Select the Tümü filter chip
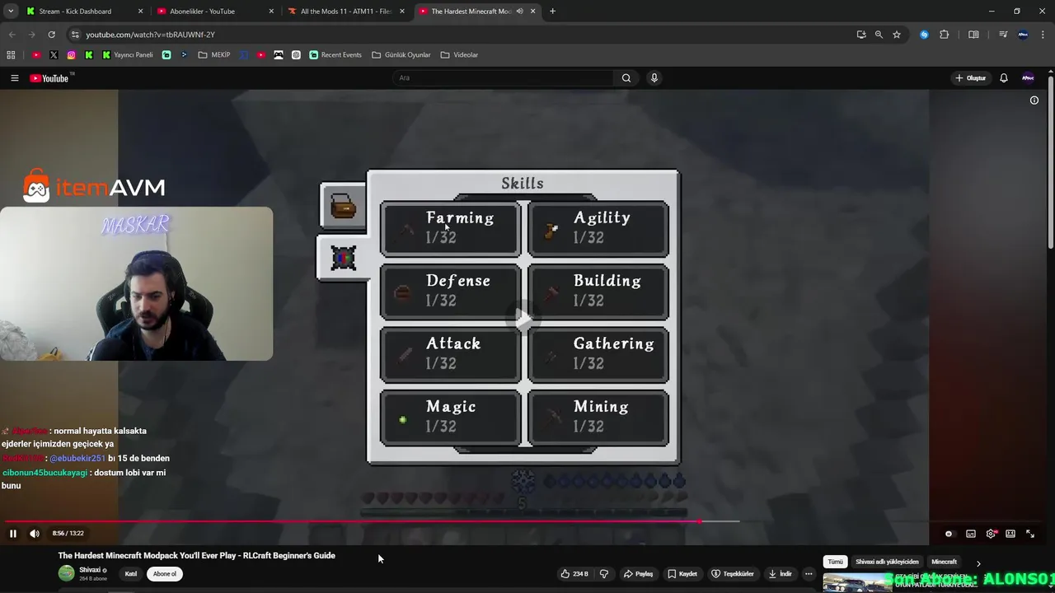The width and height of the screenshot is (1055, 593). 836,562
